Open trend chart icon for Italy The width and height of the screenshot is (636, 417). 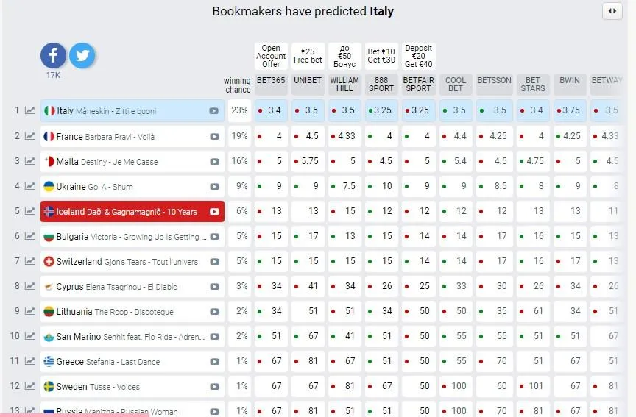[x=30, y=111]
